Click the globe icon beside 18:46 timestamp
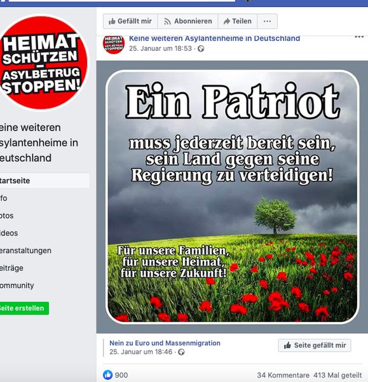 pyautogui.click(x=181, y=352)
